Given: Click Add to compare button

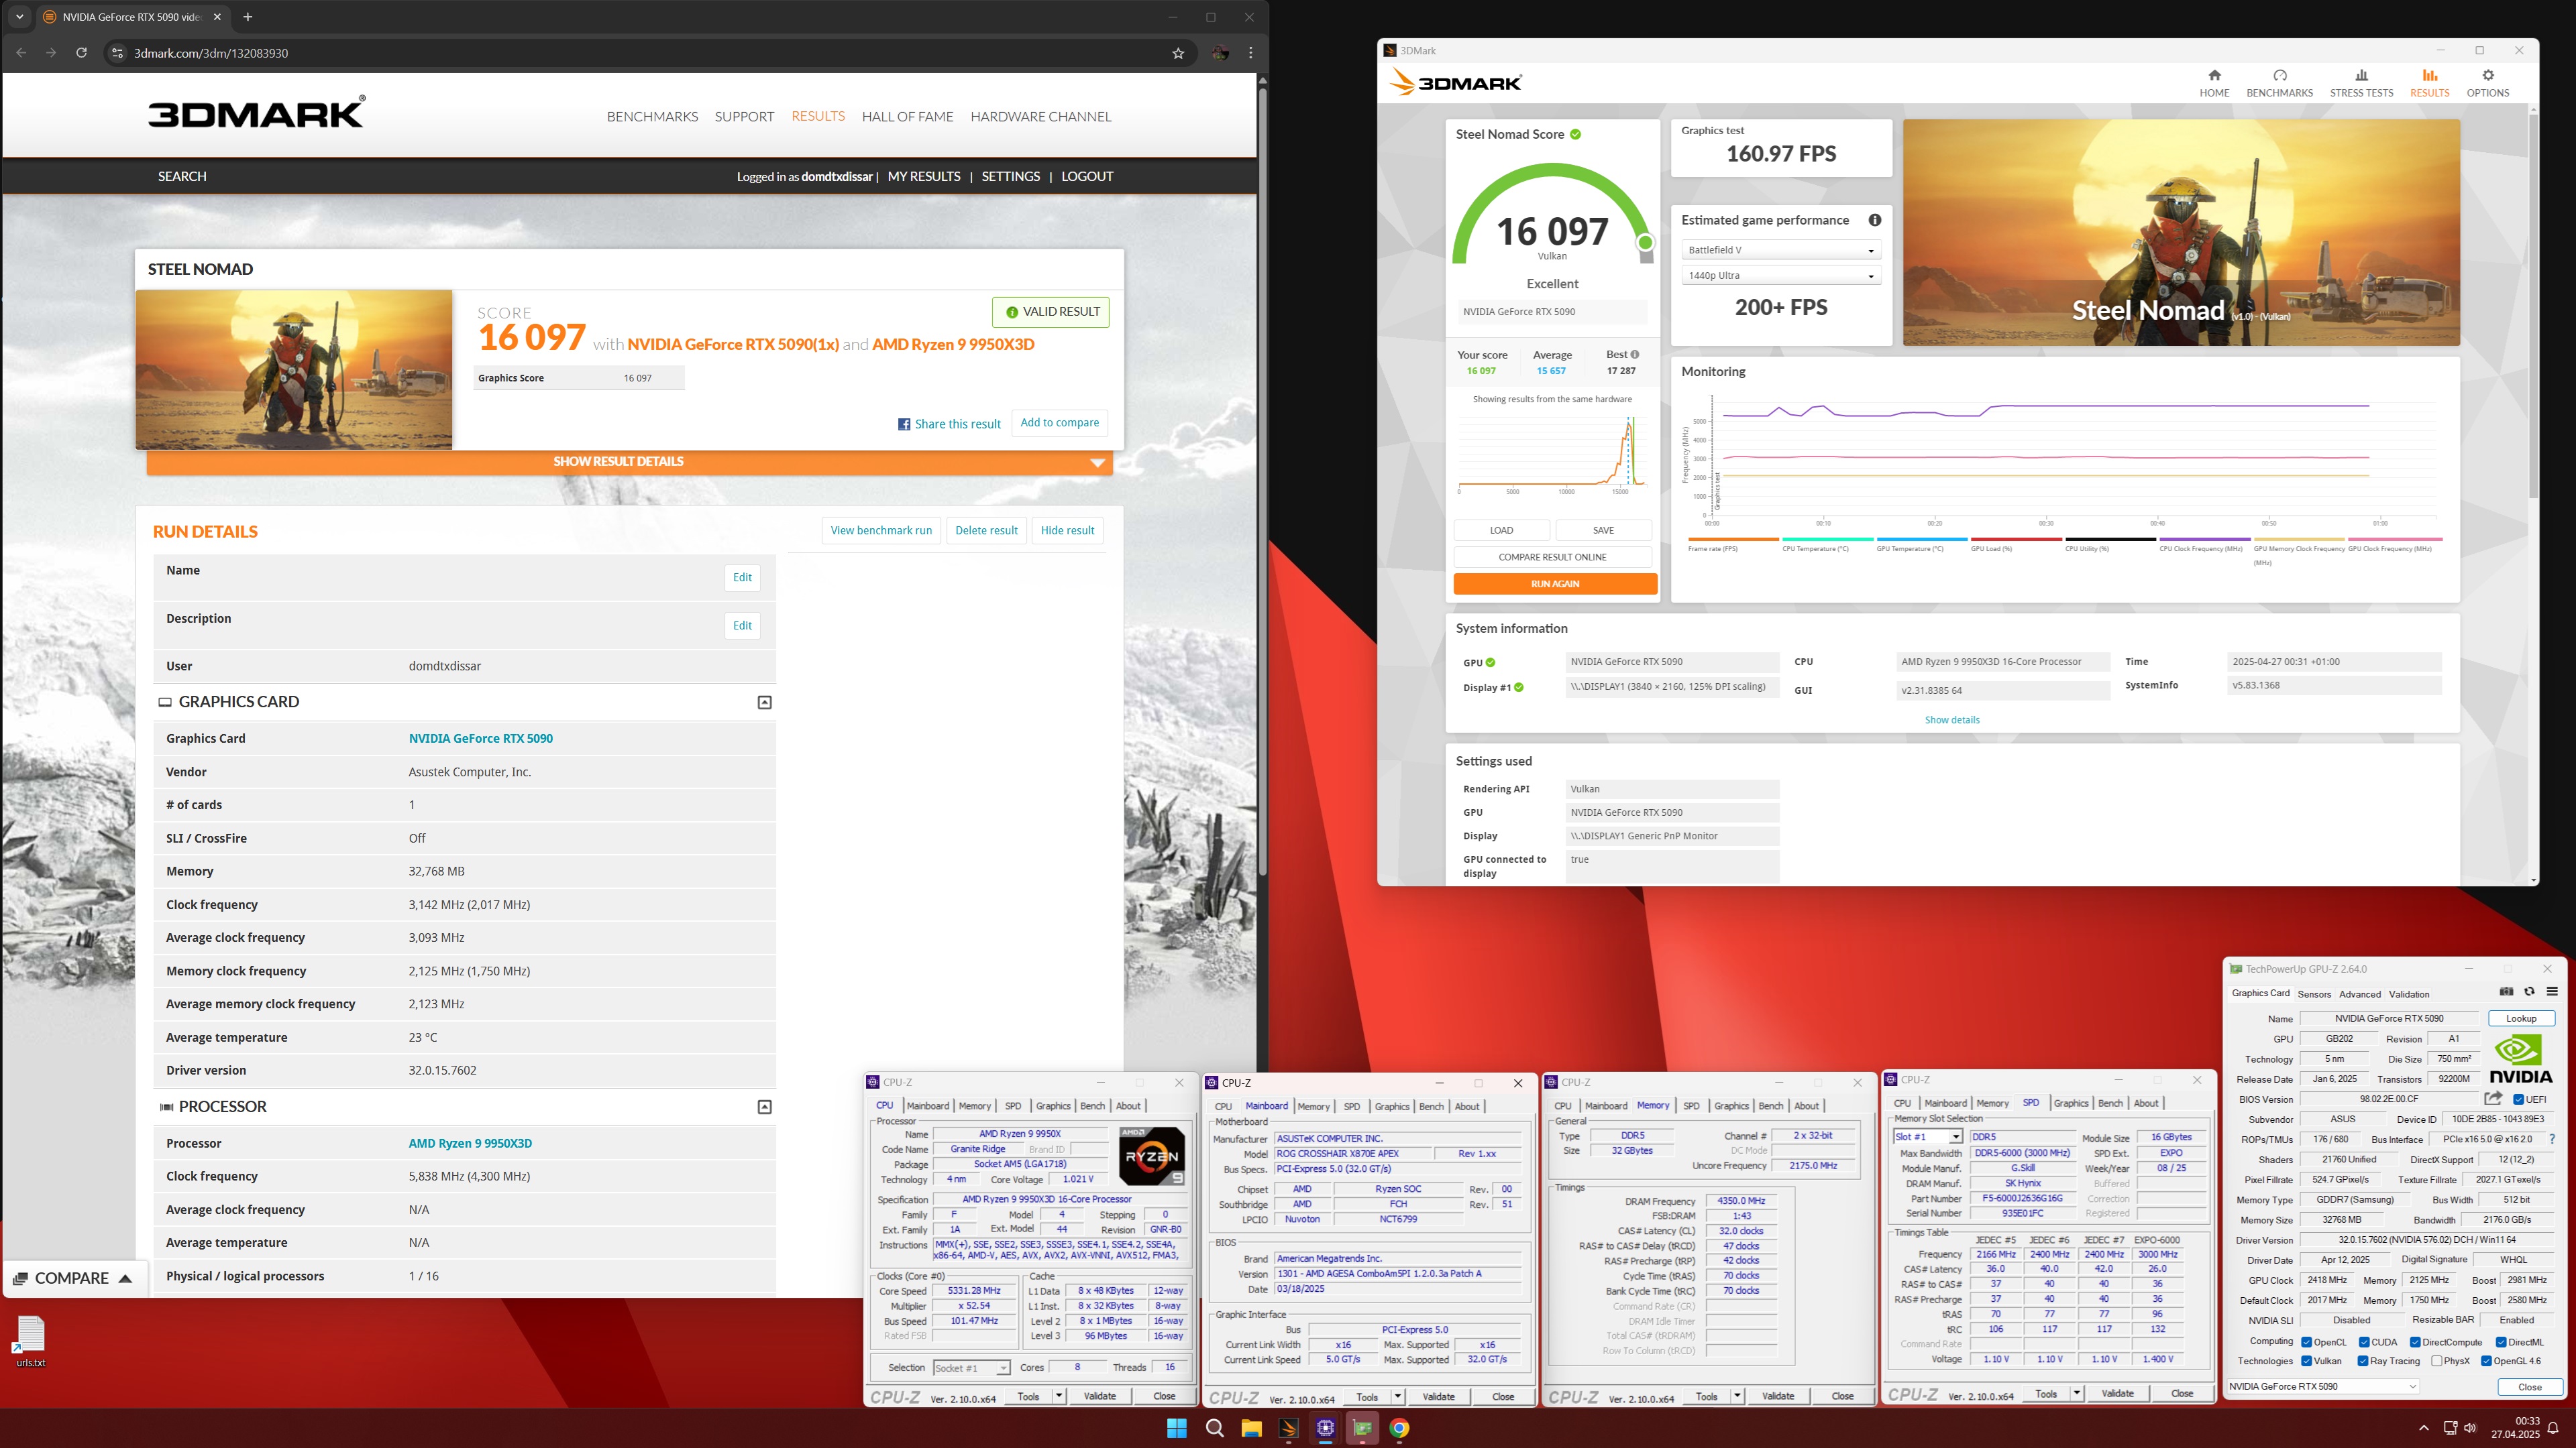Looking at the screenshot, I should pyautogui.click(x=1059, y=423).
